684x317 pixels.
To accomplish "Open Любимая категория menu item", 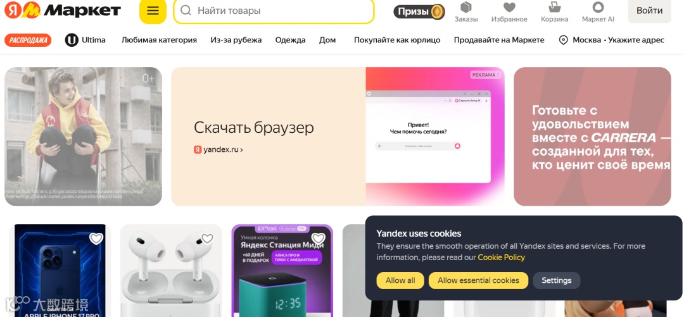I will coord(159,40).
